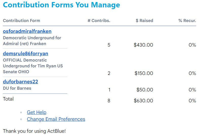Click the Contribution Form column header
This screenshot has height=135, width=199.
tap(22, 21)
